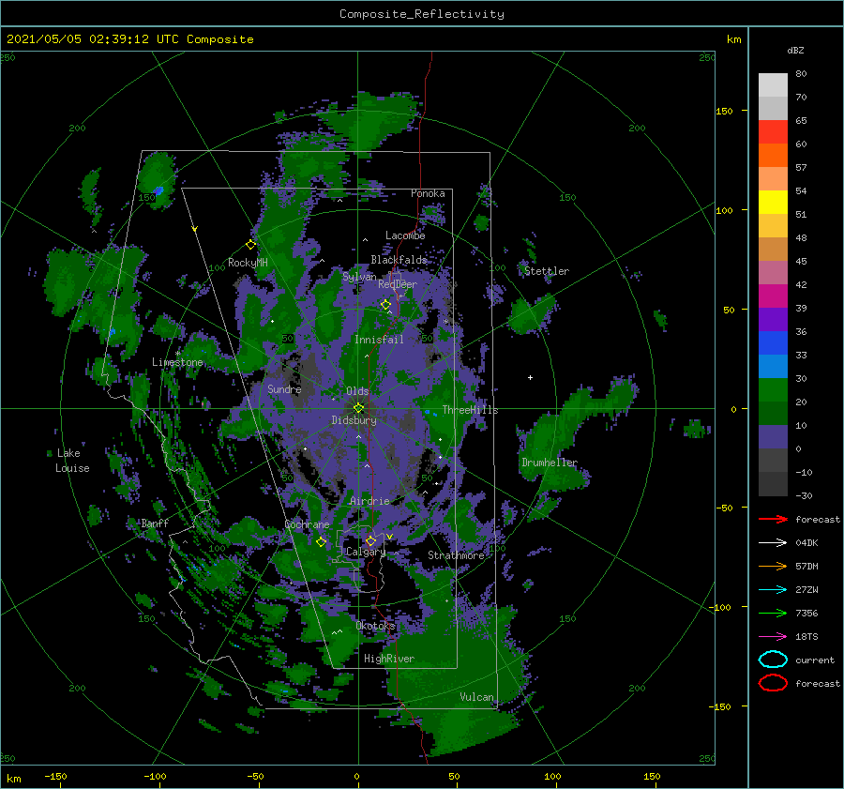Click the -30 value on dBZ scale
The width and height of the screenshot is (844, 789).
click(804, 495)
